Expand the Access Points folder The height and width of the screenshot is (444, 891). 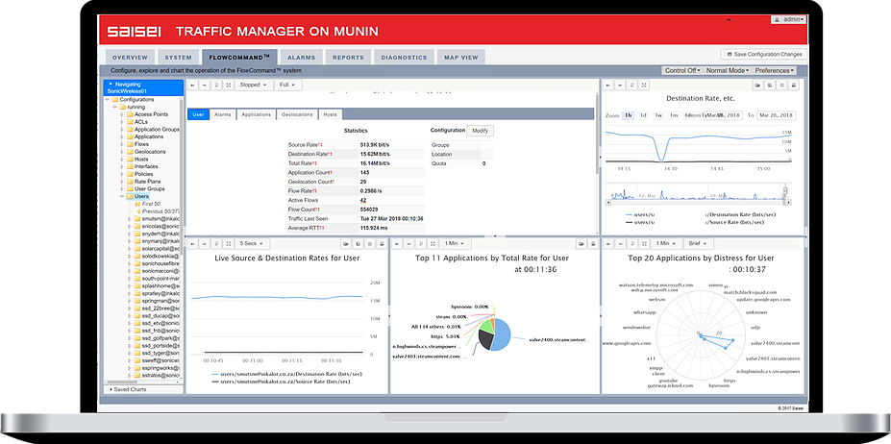[x=122, y=114]
